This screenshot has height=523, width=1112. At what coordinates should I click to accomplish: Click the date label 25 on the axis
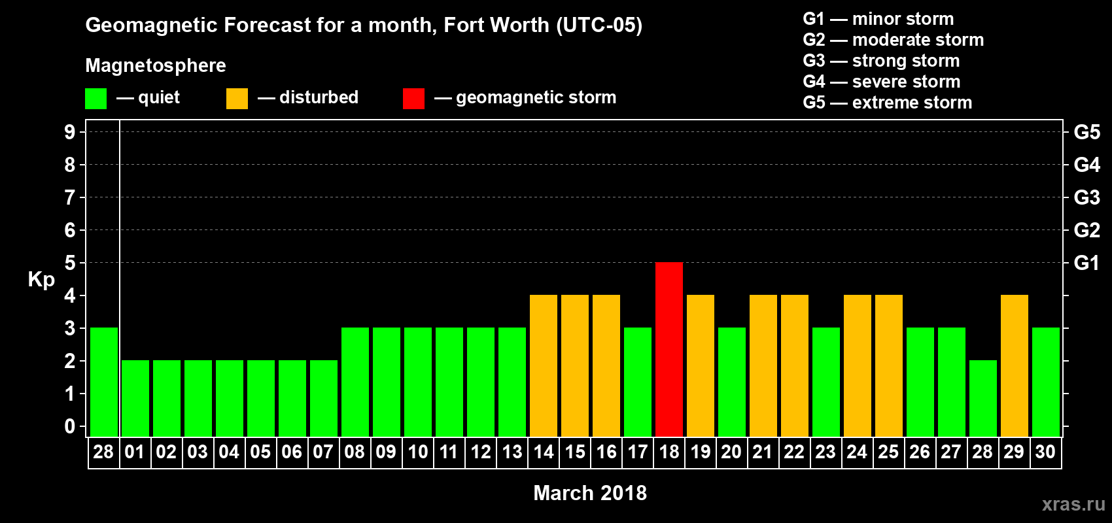coord(888,452)
